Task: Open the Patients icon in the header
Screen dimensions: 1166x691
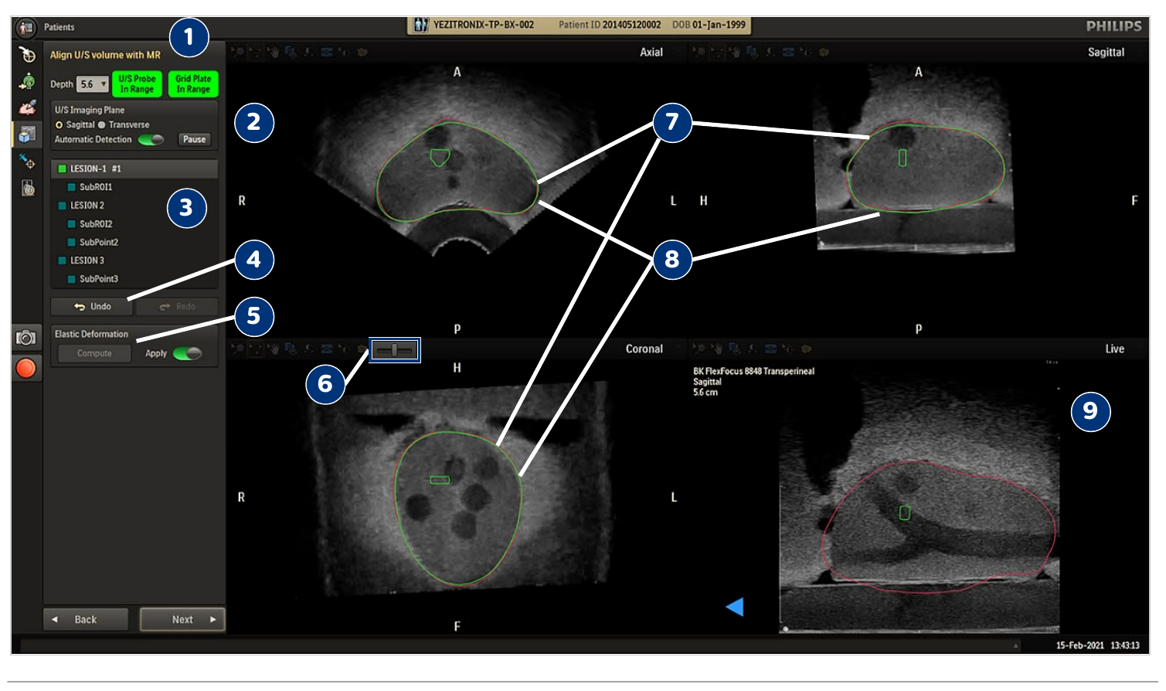Action: point(26,29)
